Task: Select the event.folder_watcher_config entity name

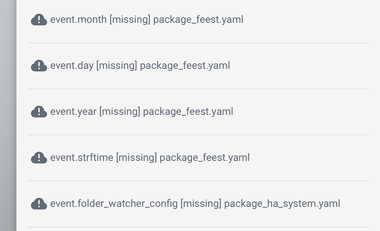Action: [x=115, y=203]
